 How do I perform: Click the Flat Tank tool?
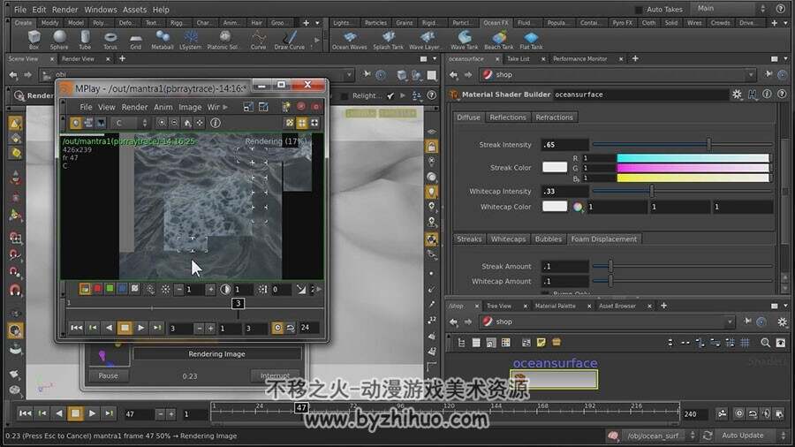[531, 40]
